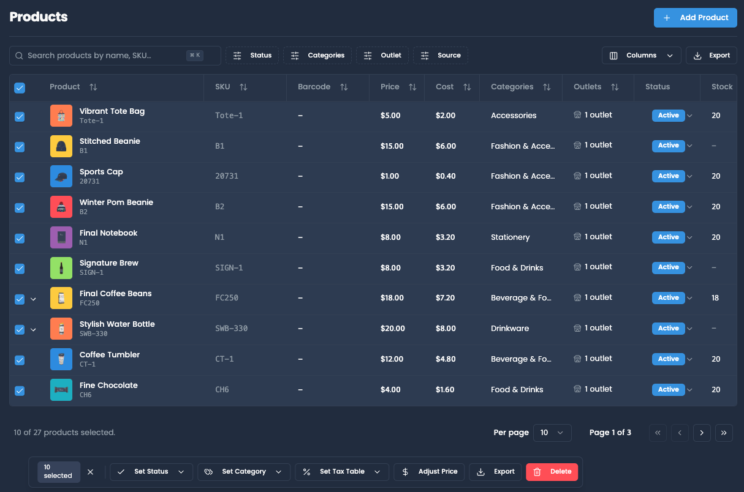Click the Final Notebook product icon
744x492 pixels.
click(61, 237)
